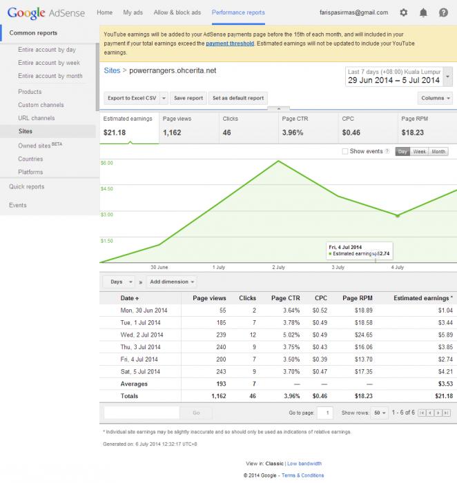Open the help question mark icon

pyautogui.click(x=443, y=12)
